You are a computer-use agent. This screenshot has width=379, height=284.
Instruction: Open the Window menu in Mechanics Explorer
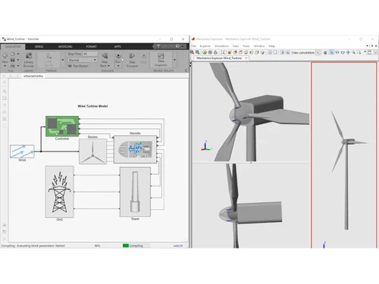tap(259, 46)
